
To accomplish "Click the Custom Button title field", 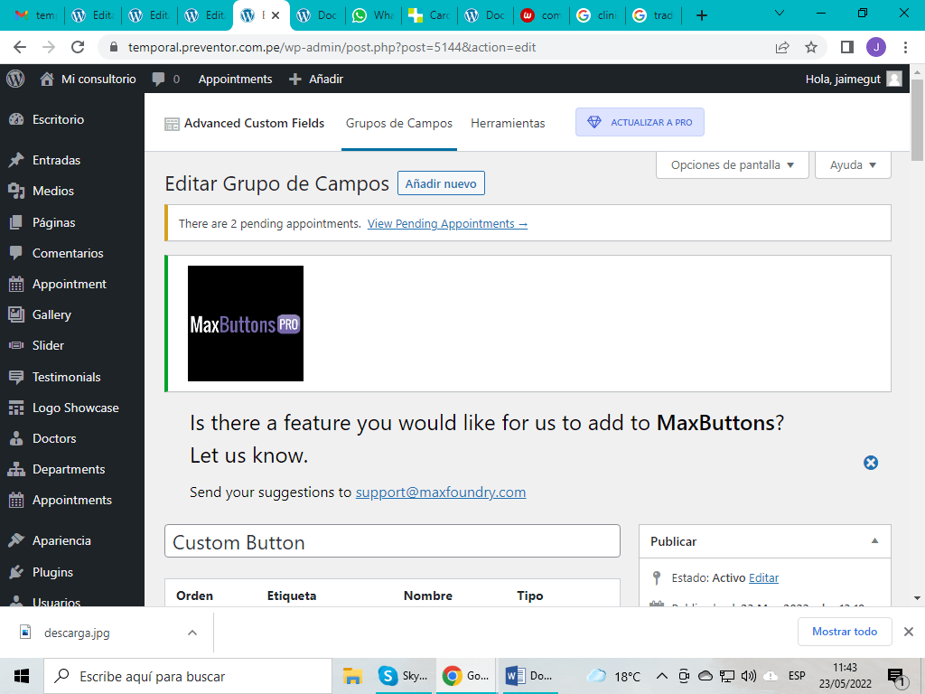I will (392, 541).
